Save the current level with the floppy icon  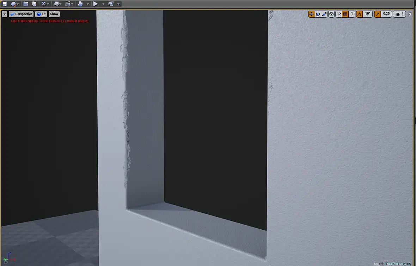click(5, 4)
